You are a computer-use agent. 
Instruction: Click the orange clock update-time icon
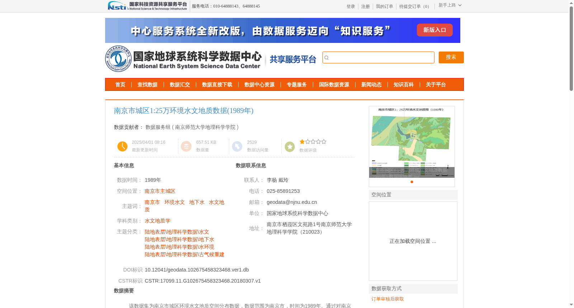click(x=122, y=146)
